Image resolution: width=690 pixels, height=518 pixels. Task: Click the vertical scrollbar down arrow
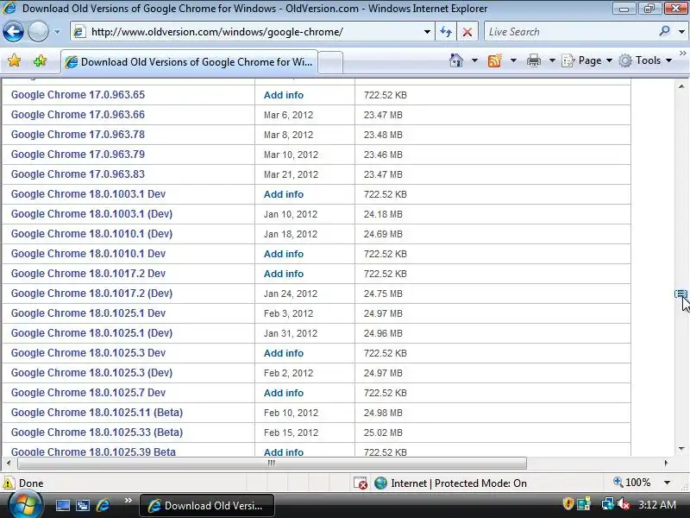(x=681, y=449)
